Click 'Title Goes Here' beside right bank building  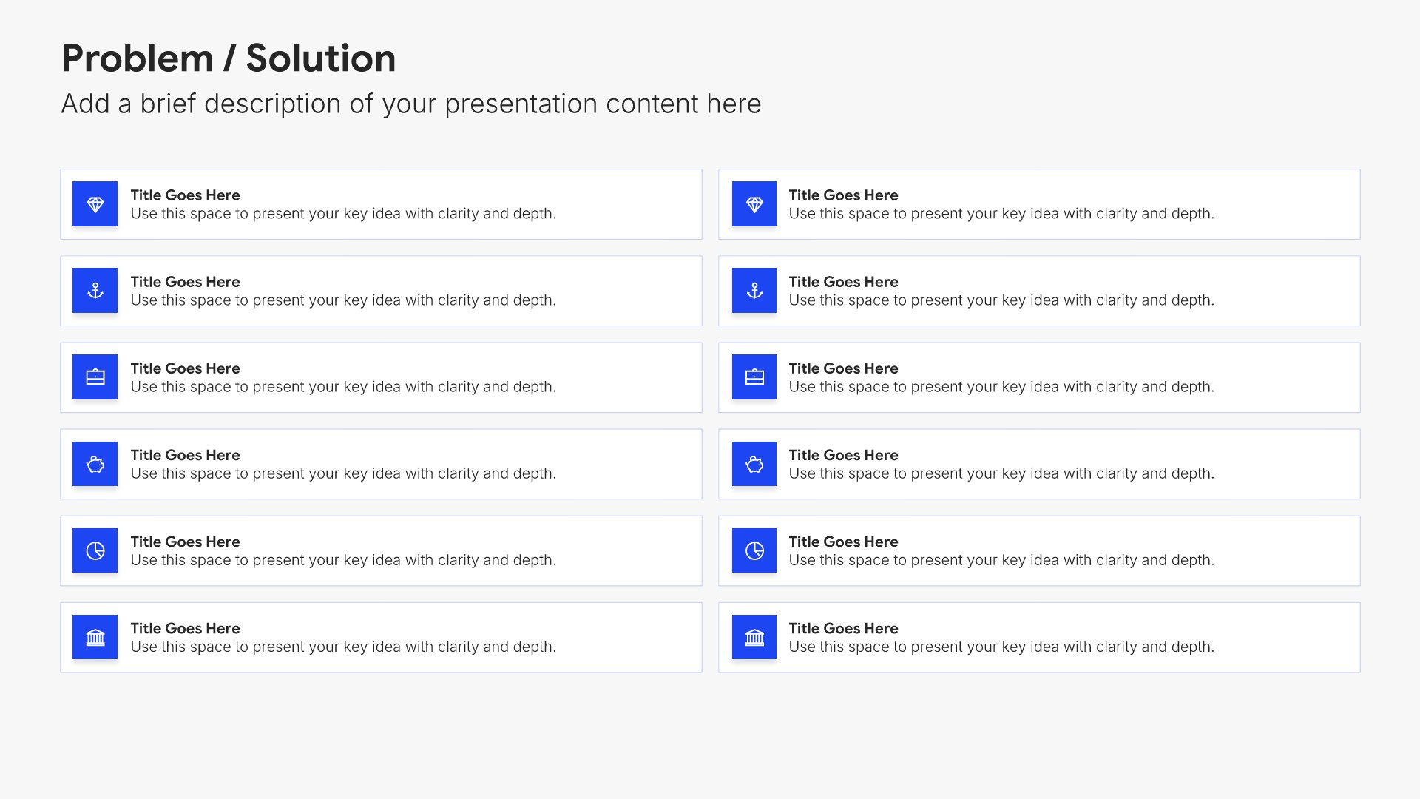pos(843,628)
